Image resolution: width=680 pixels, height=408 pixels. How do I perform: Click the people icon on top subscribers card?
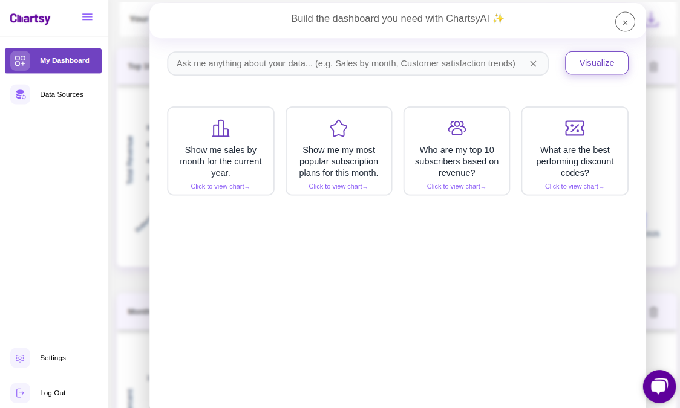pos(456,128)
